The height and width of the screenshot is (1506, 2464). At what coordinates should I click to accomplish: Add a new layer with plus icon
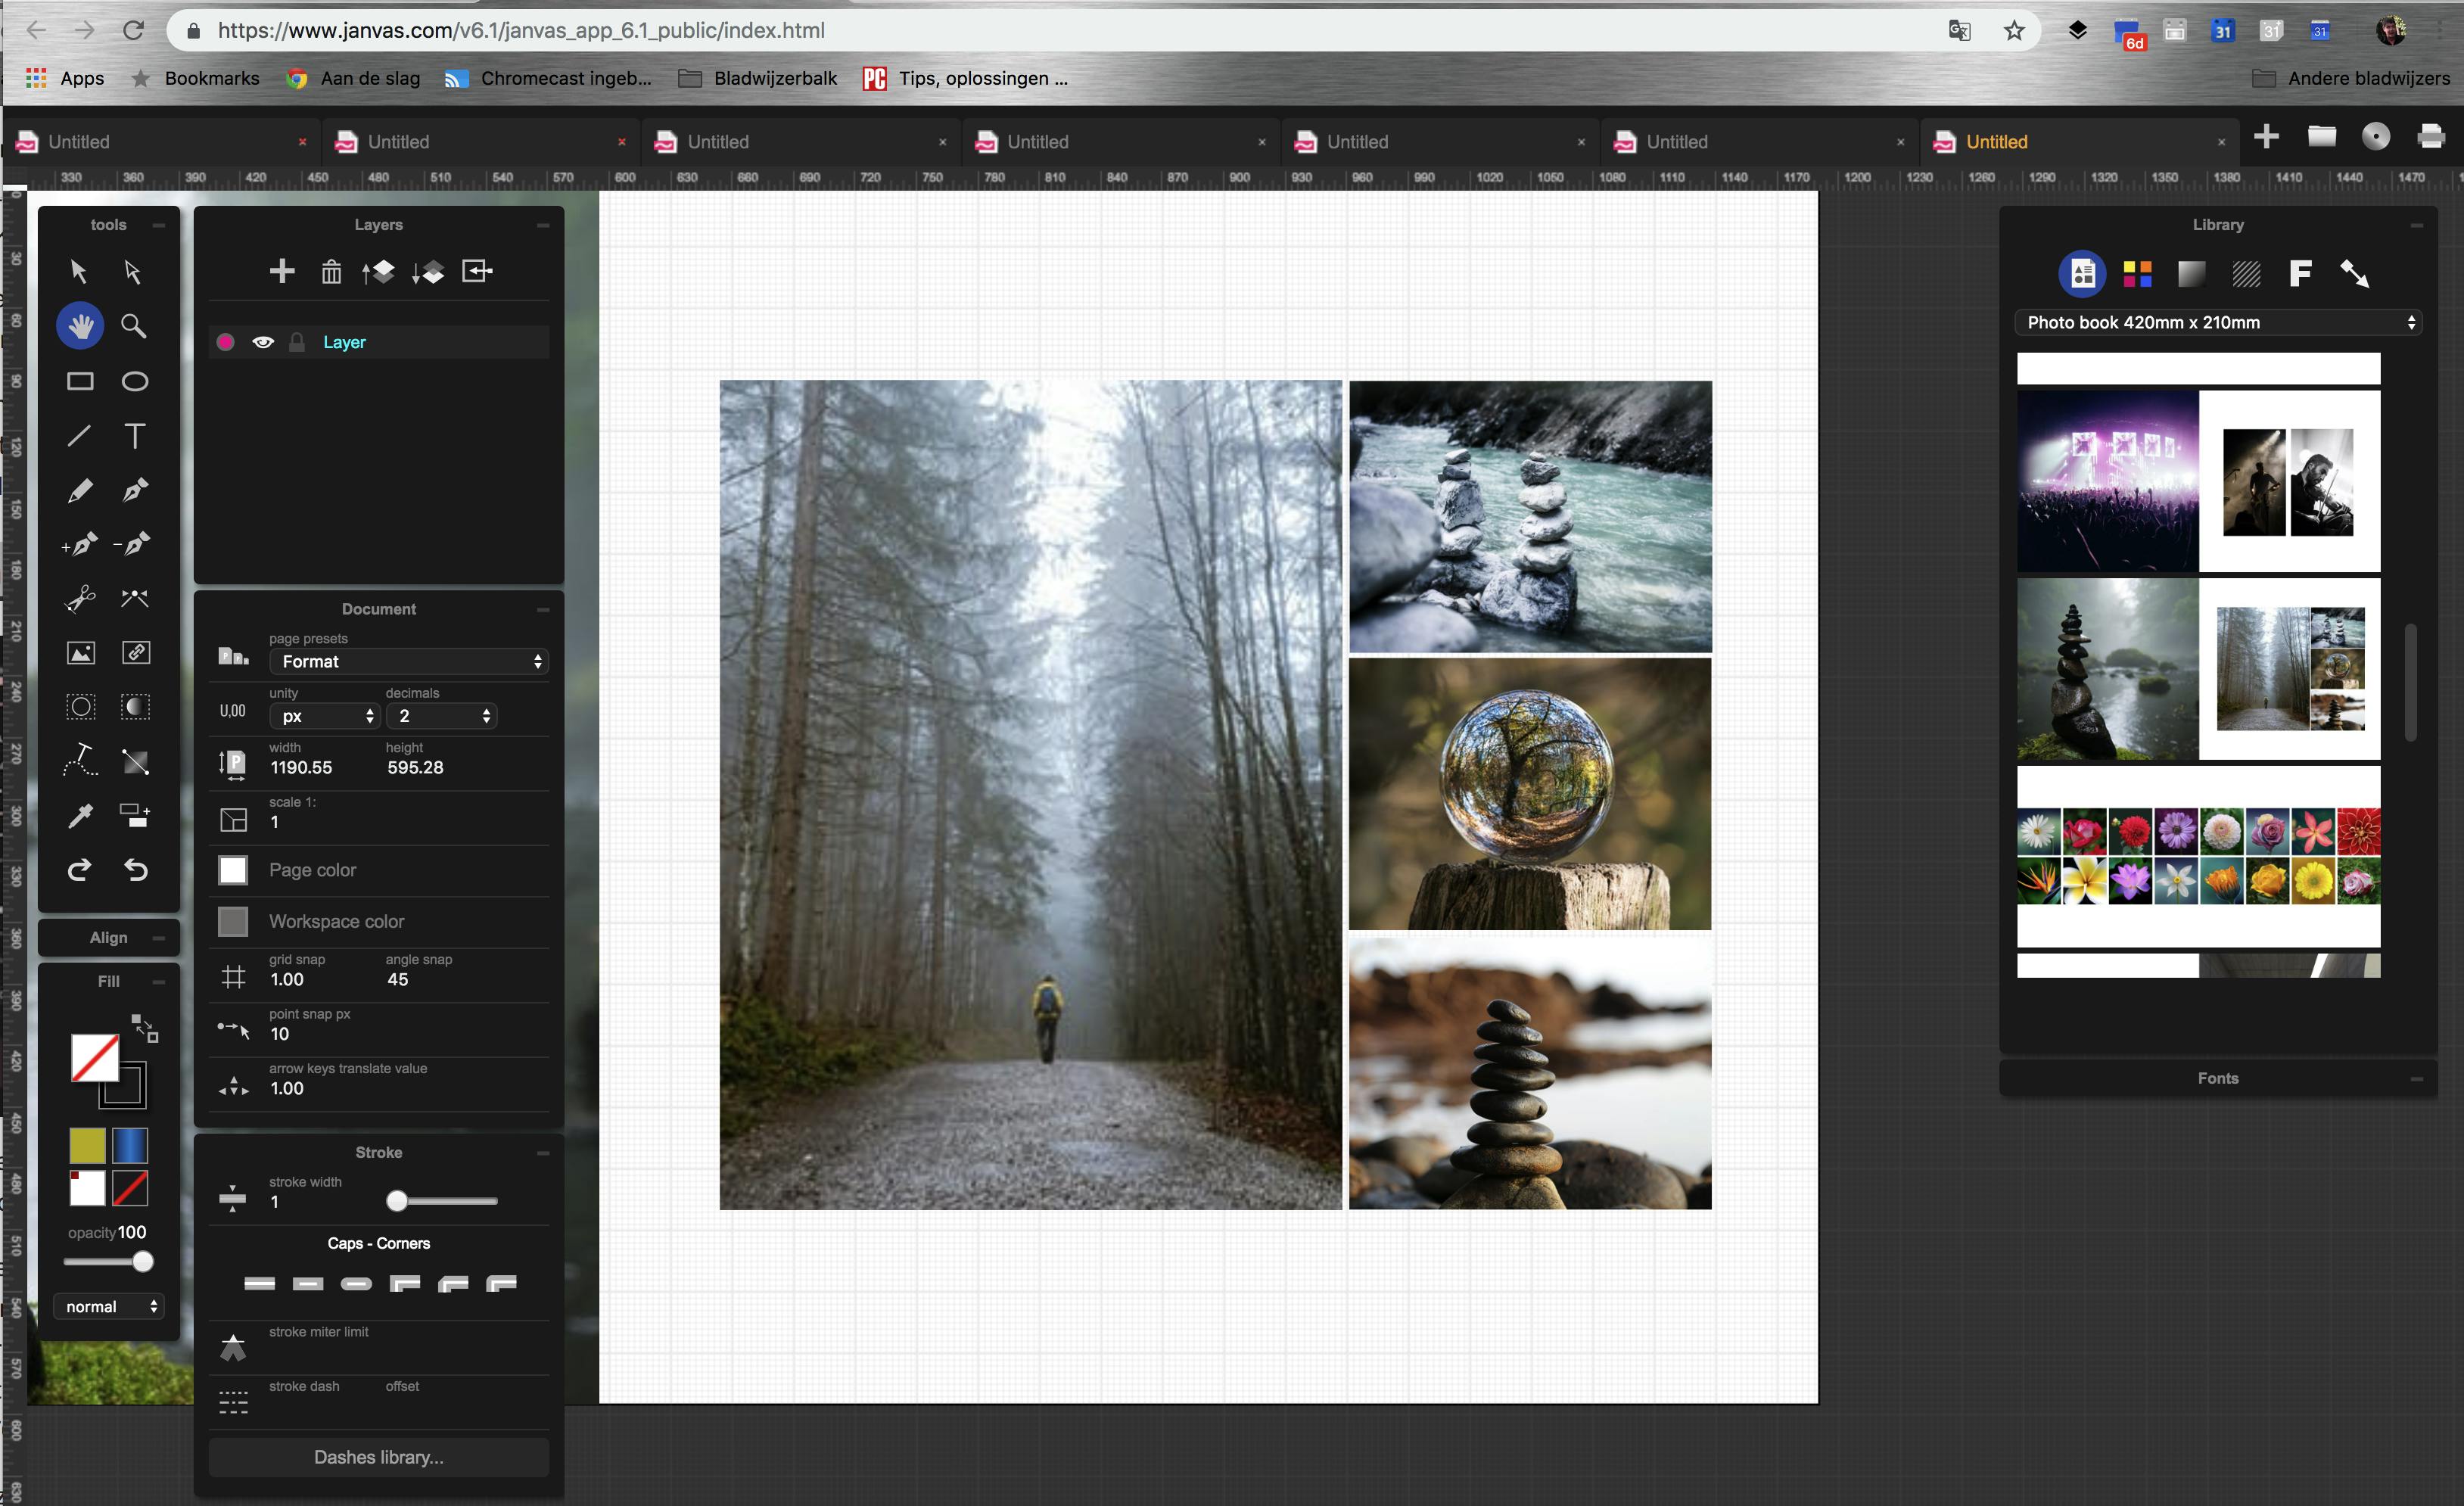pyautogui.click(x=282, y=272)
